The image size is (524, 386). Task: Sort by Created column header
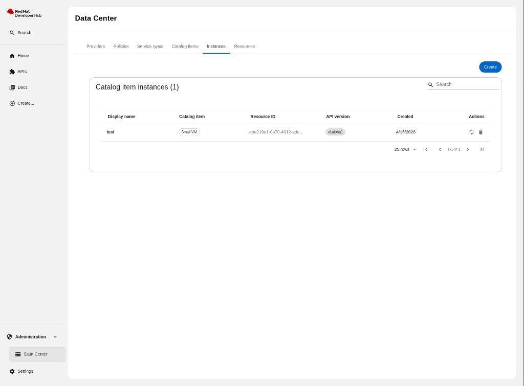coord(405,117)
